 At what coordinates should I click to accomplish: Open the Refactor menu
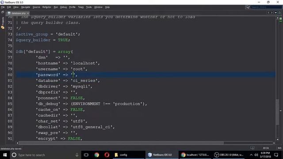47,7
